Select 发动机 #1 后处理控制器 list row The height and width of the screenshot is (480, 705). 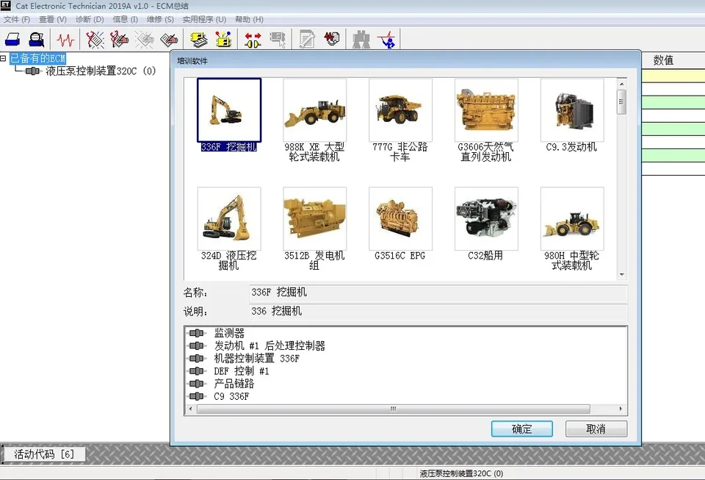(269, 345)
